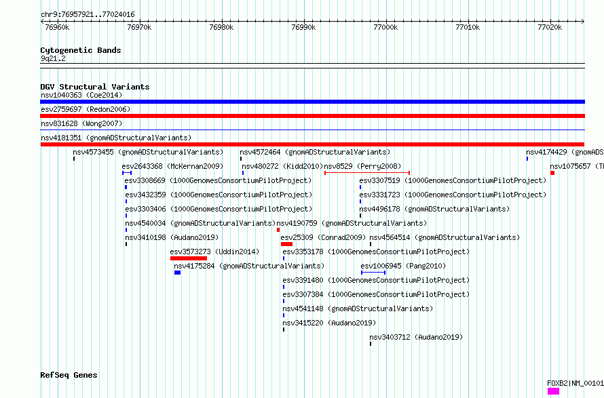This screenshot has height=398, width=604.
Task: Click esv25309 (Conrad2009) label
Action: click(x=323, y=237)
